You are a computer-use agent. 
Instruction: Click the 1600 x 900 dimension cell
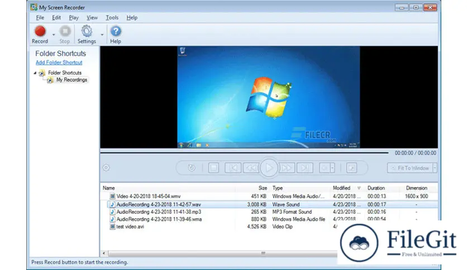[x=416, y=196]
